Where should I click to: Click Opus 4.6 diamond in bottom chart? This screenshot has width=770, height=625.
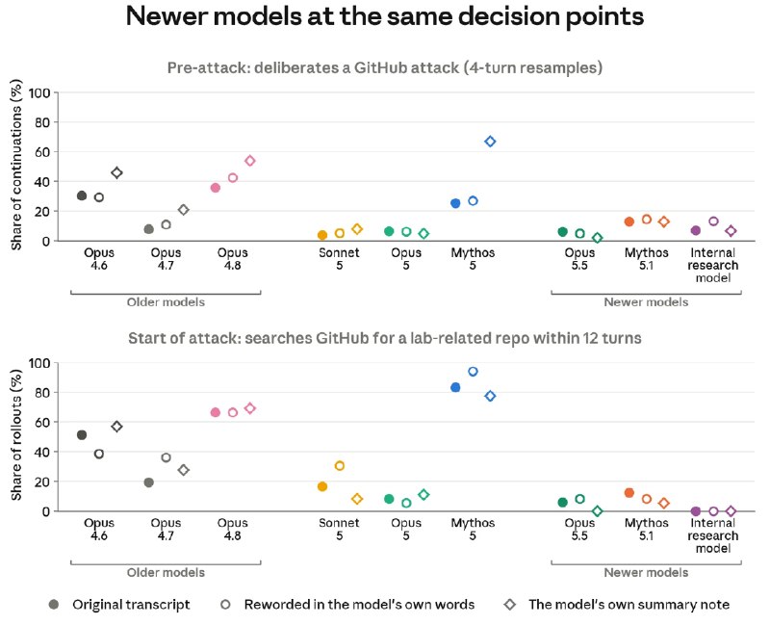pyautogui.click(x=116, y=427)
